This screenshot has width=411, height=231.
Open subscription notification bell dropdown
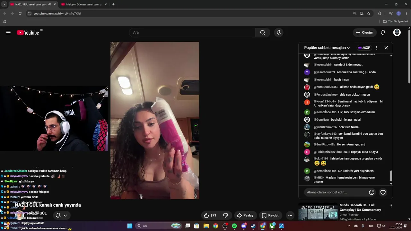(x=62, y=215)
